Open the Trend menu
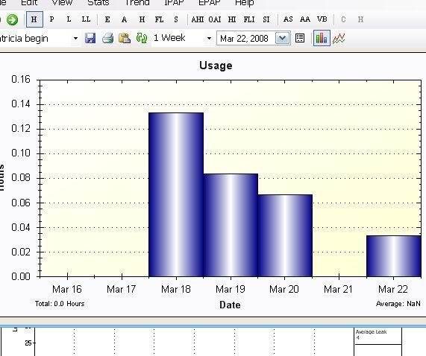The image size is (426, 356). pos(137,3)
